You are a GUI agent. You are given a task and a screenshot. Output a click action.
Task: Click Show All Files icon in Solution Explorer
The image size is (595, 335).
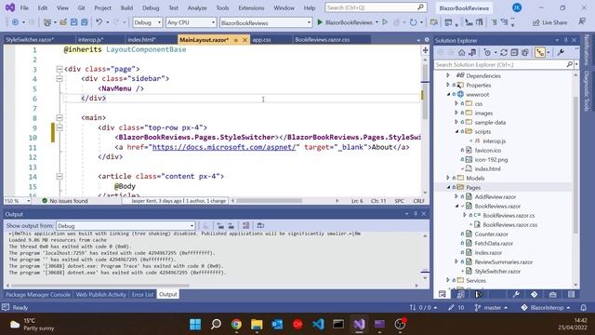click(524, 52)
